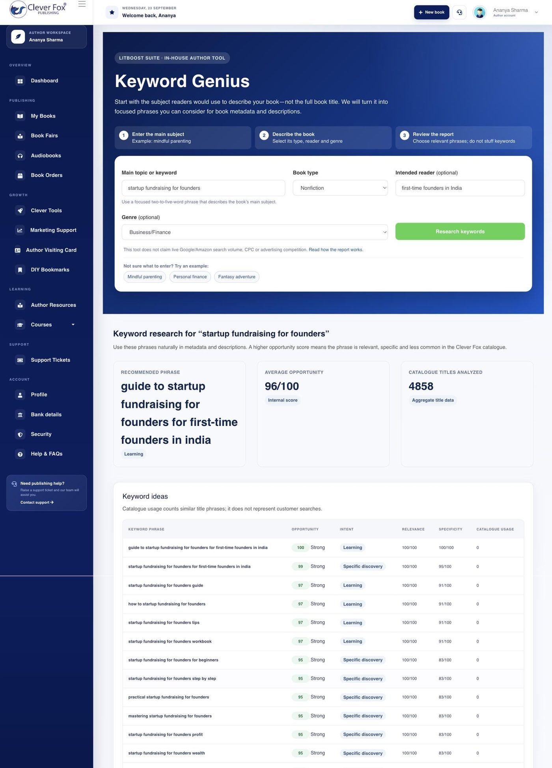Open the Profile person icon
552x768 pixels.
coord(20,395)
